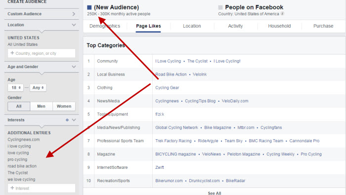Click The Cyclist entry under Additional Entries
346x195 pixels.
point(18,173)
